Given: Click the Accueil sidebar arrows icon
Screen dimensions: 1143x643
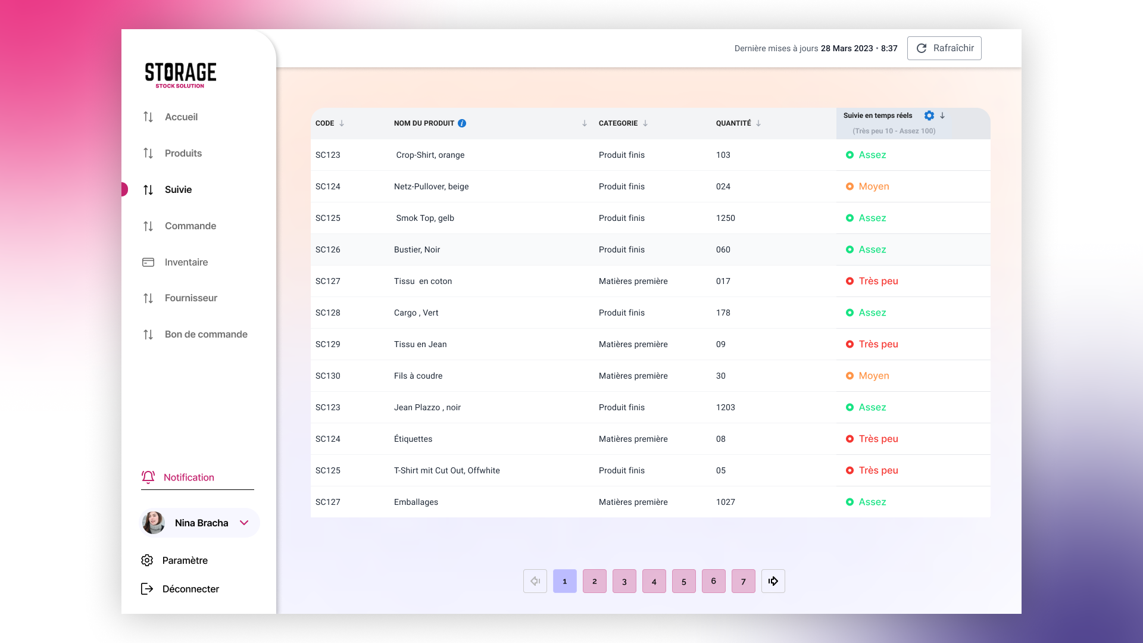Looking at the screenshot, I should coord(148,117).
